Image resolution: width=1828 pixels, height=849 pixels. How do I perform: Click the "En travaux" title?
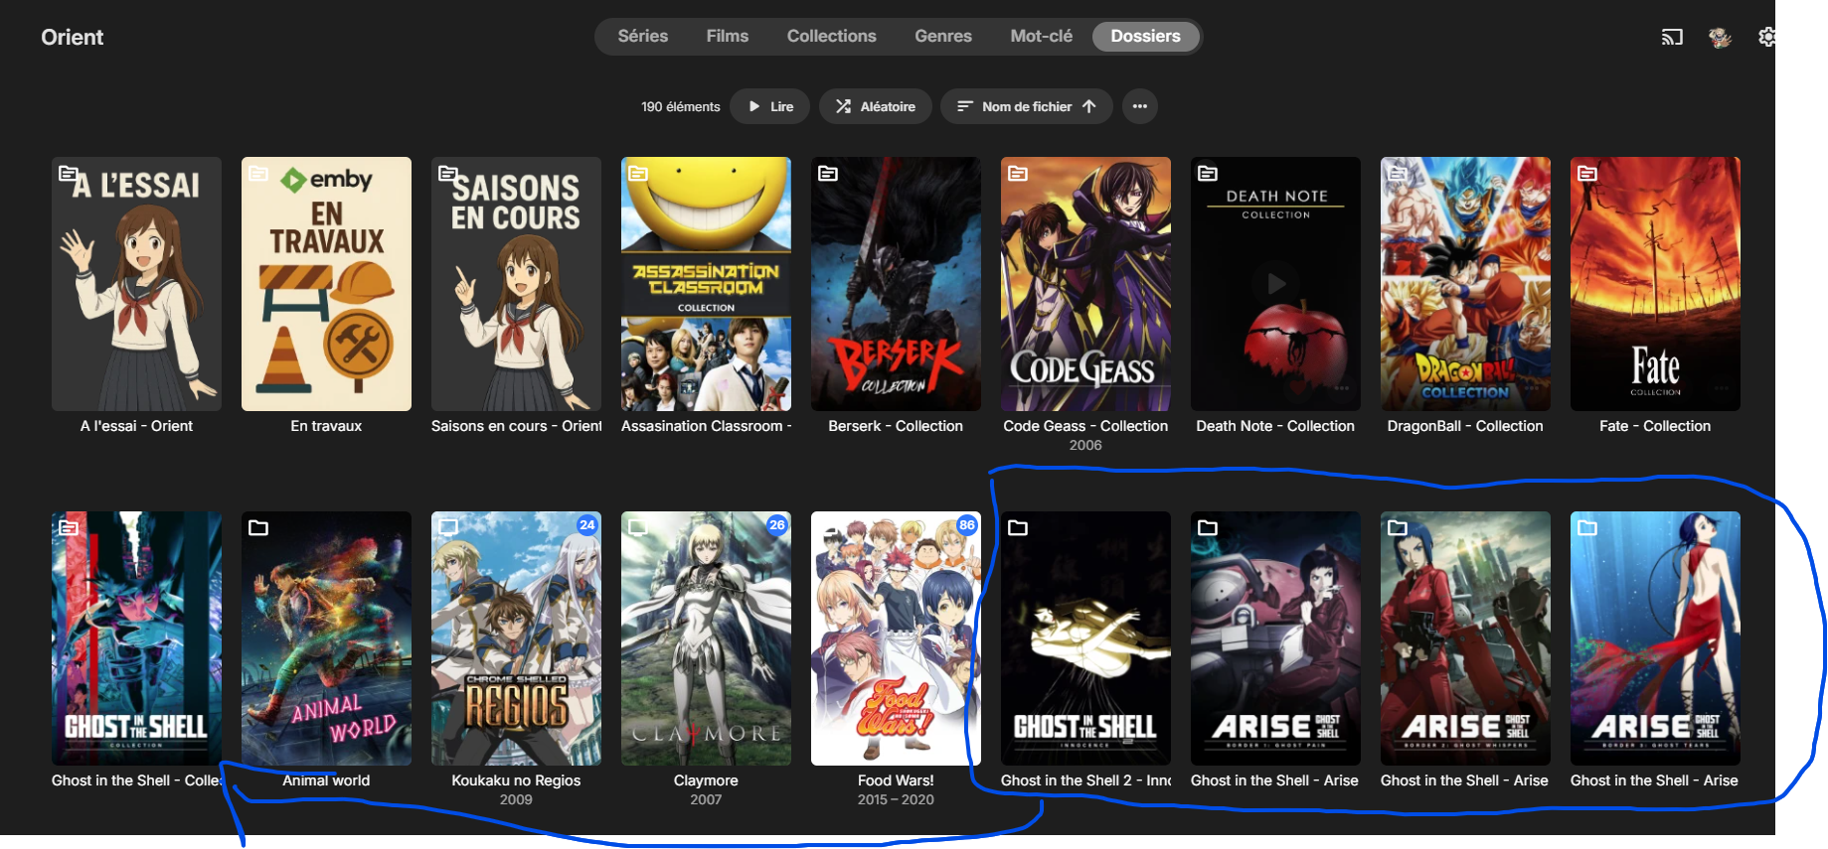click(x=326, y=426)
